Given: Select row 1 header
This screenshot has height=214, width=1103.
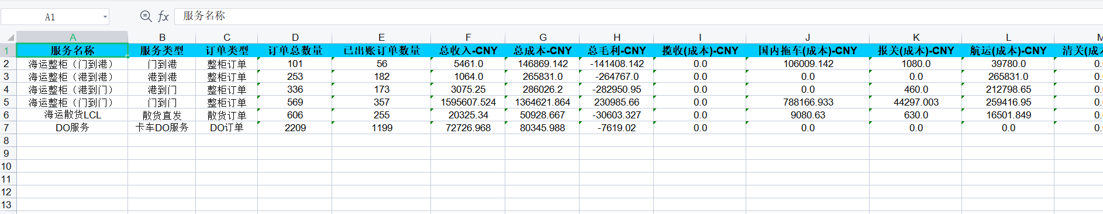Looking at the screenshot, I should [x=8, y=51].
